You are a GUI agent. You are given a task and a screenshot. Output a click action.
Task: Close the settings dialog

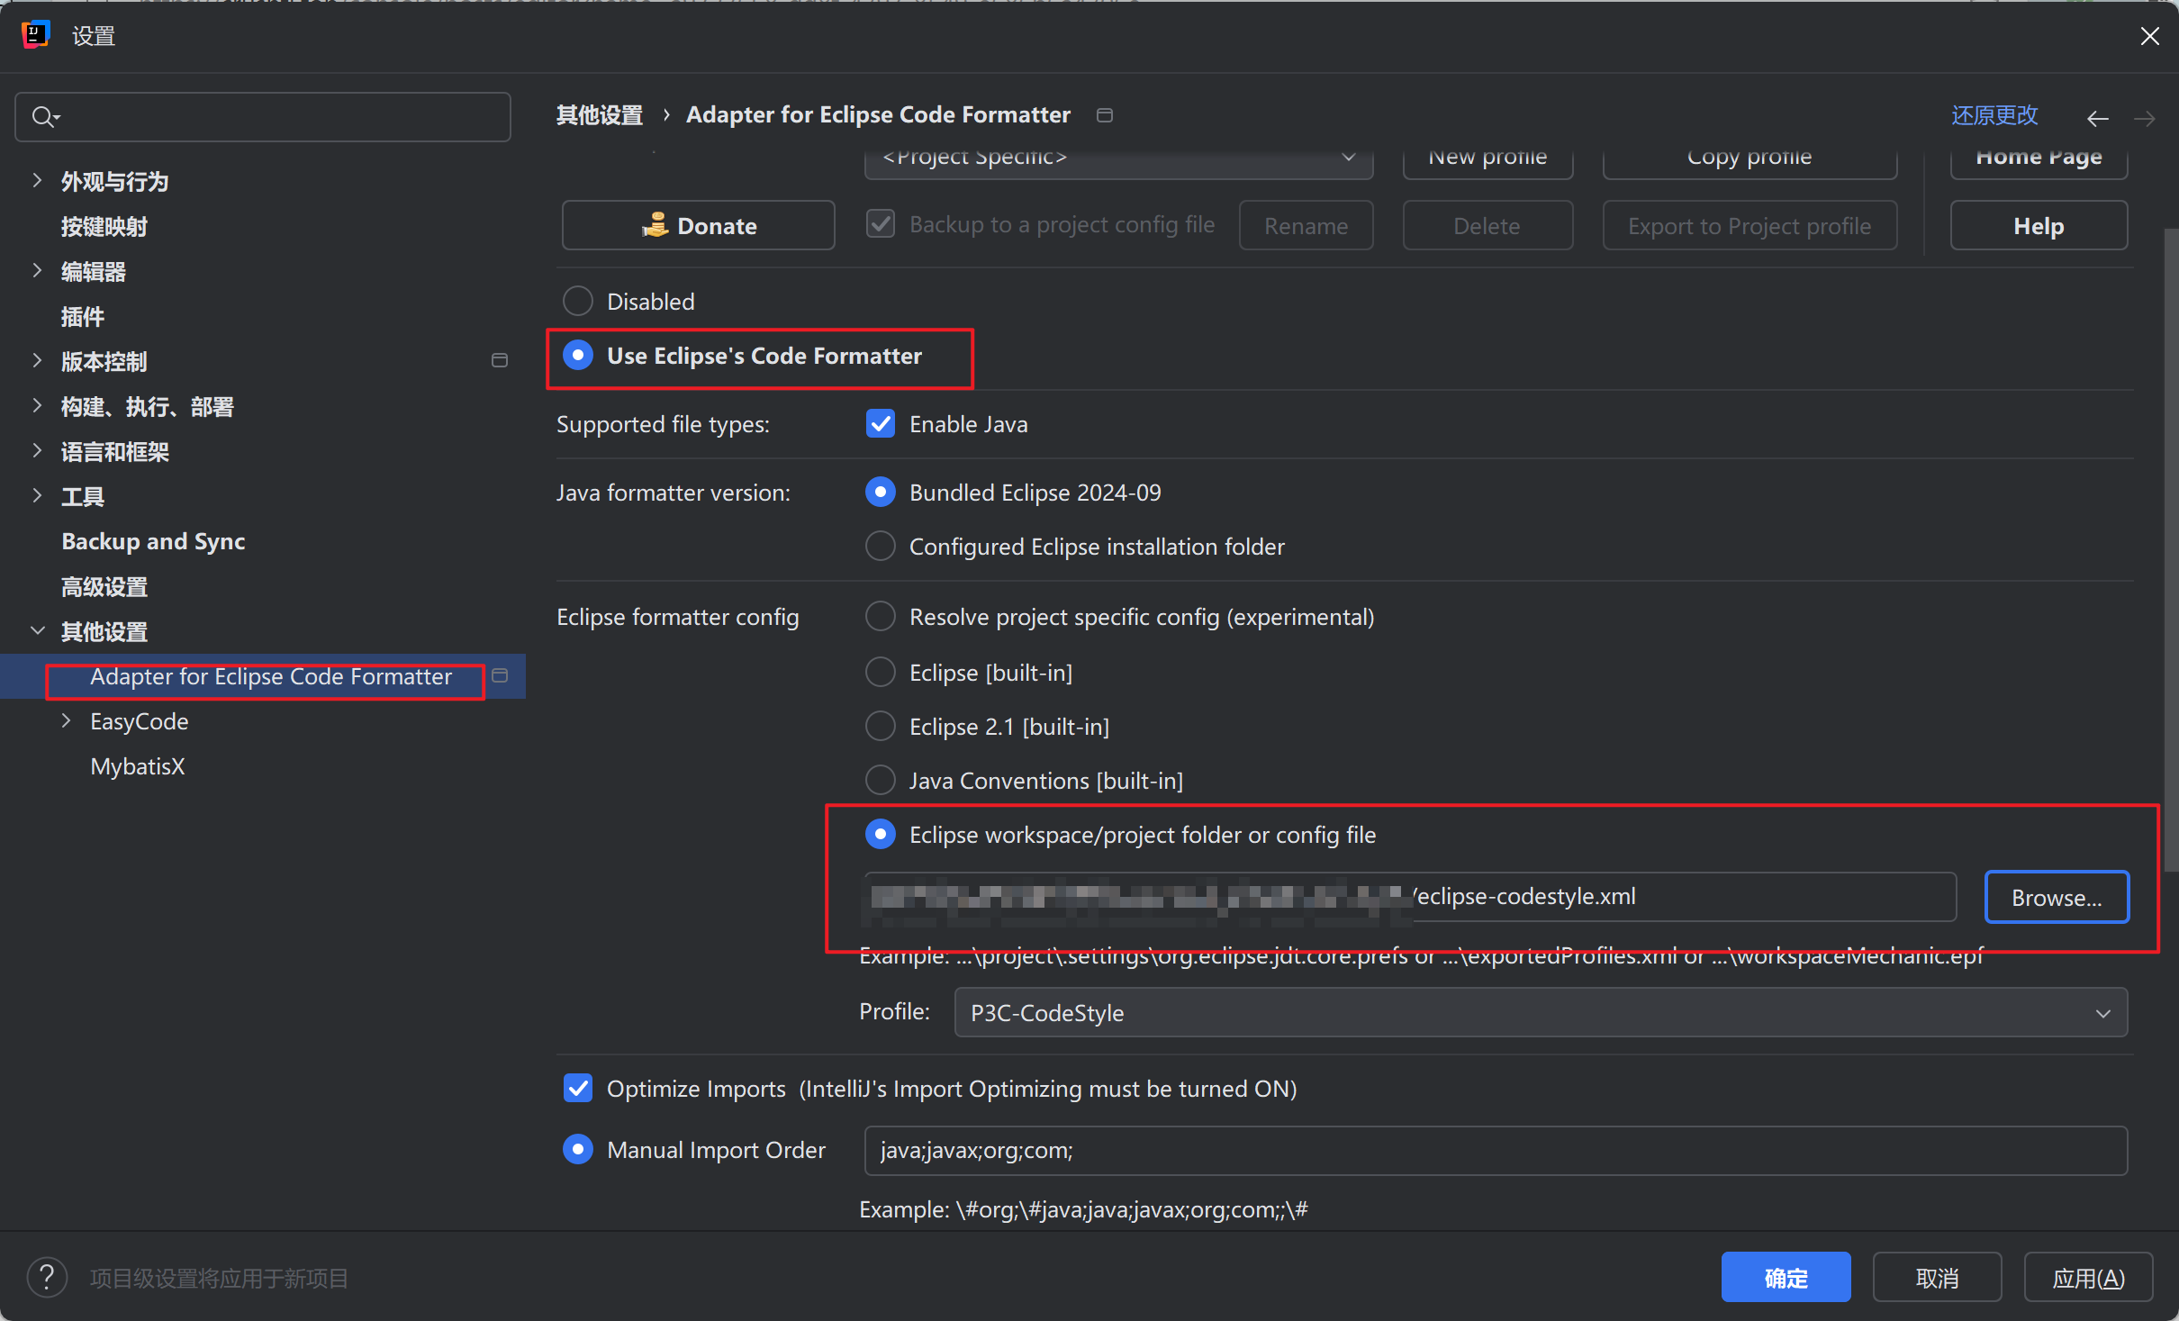tap(2150, 36)
